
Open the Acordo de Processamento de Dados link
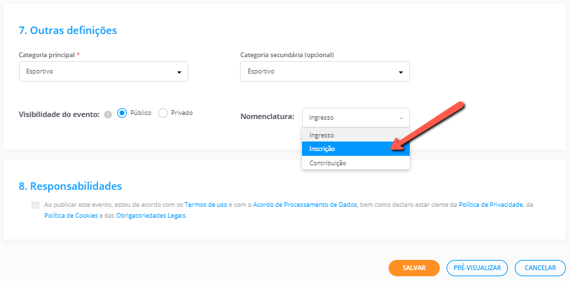pos(305,205)
